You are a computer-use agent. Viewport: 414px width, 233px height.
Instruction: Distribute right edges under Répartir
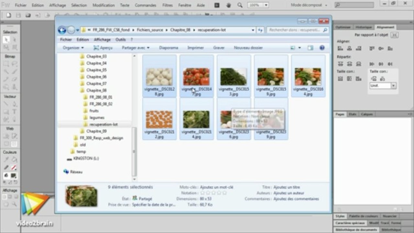(390, 64)
